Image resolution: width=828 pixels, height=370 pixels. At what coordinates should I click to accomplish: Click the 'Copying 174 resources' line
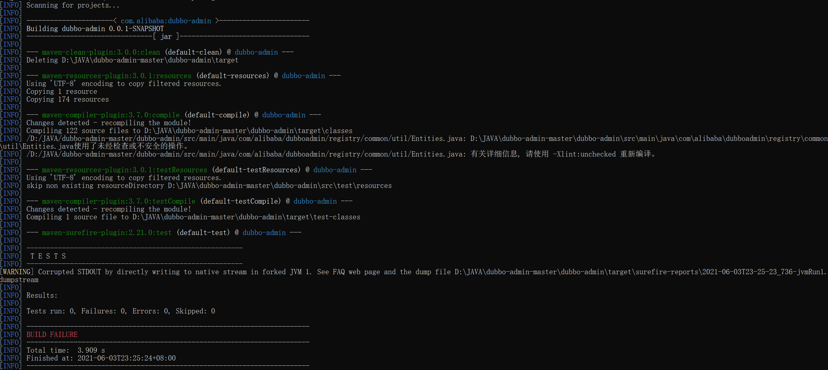[x=67, y=99]
